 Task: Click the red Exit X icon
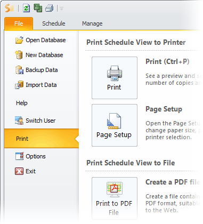pyautogui.click(x=19, y=171)
